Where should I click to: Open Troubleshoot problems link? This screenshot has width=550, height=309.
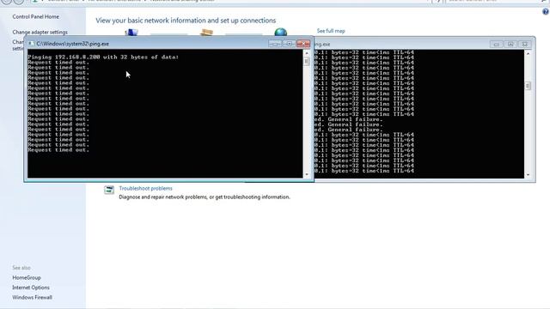pos(145,188)
